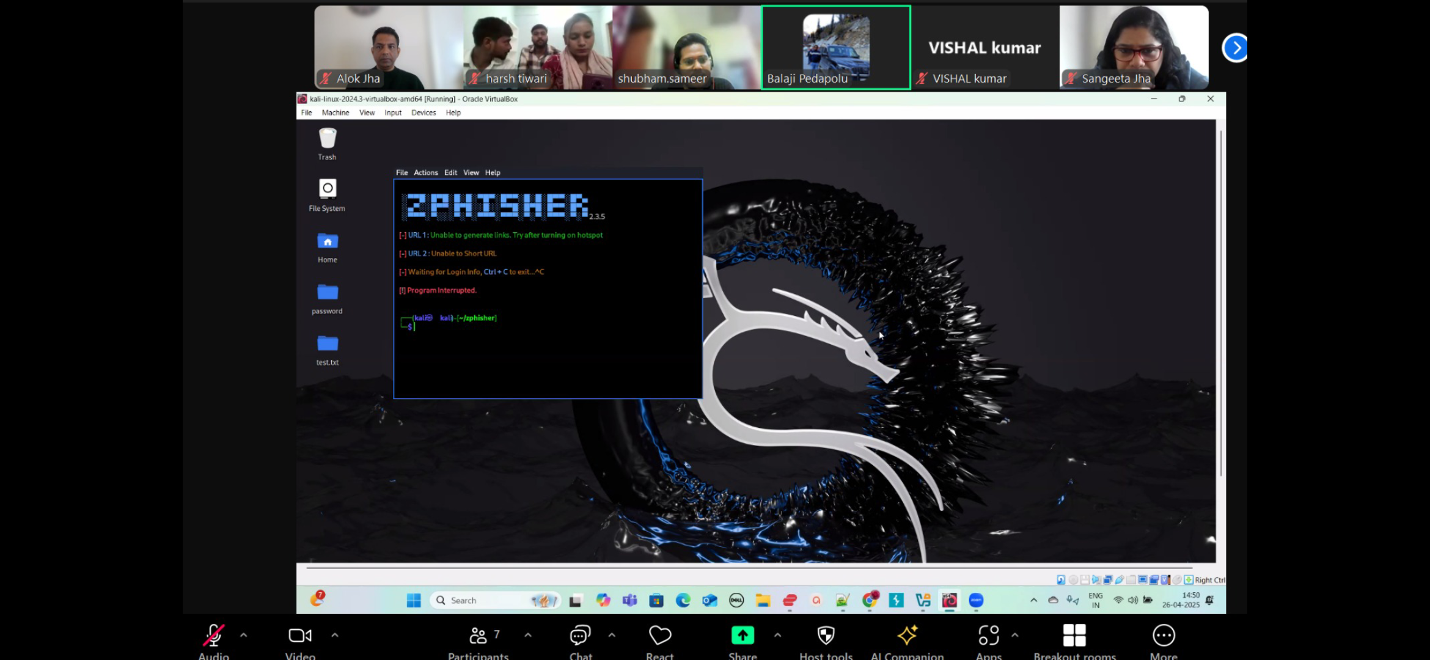Expand audio options caret beside microphone
1430x660 pixels.
(x=244, y=636)
